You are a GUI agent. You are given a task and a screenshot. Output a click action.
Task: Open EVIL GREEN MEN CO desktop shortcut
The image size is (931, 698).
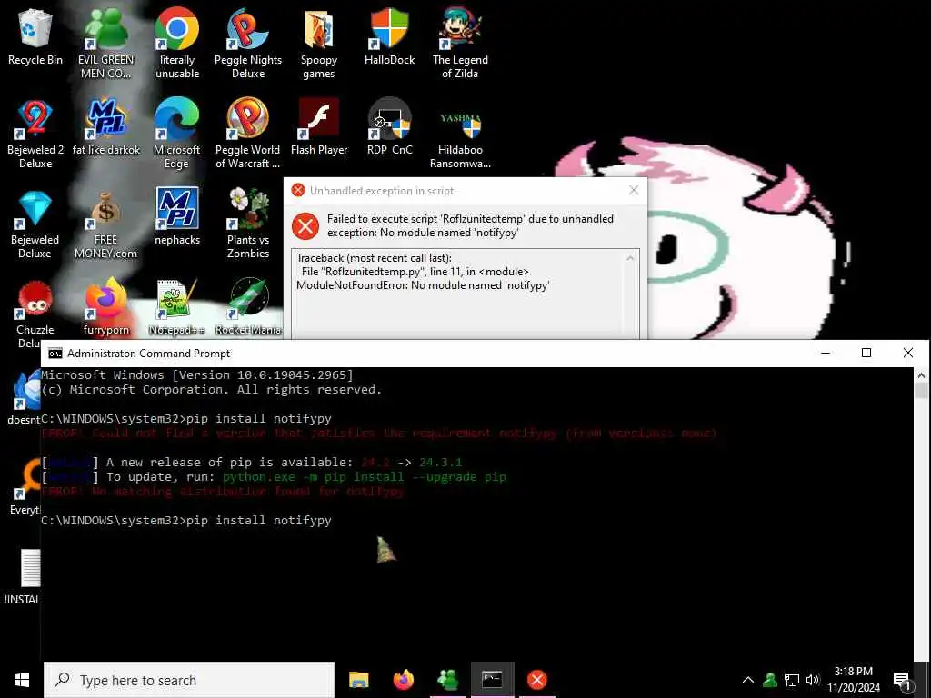(106, 42)
